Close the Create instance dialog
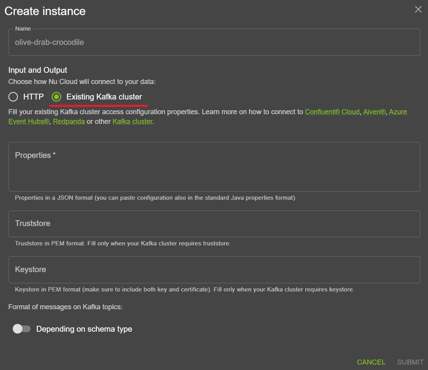Image resolution: width=428 pixels, height=370 pixels. tap(418, 10)
